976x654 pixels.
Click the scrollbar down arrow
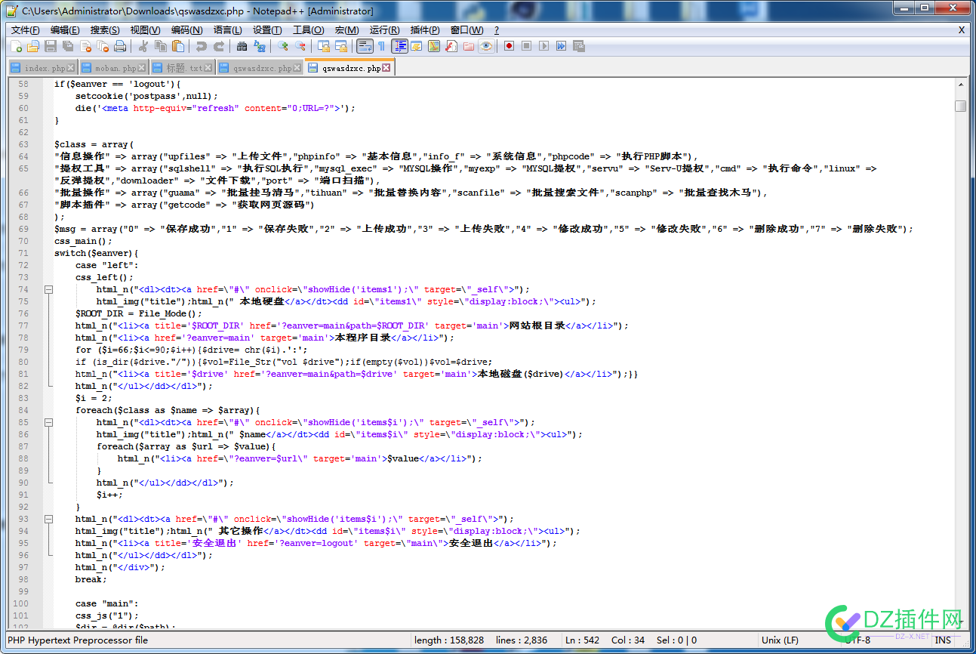[960, 621]
